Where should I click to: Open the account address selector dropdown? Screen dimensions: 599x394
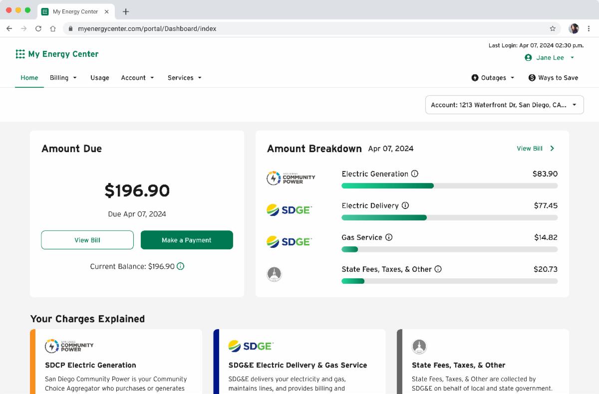(x=504, y=105)
